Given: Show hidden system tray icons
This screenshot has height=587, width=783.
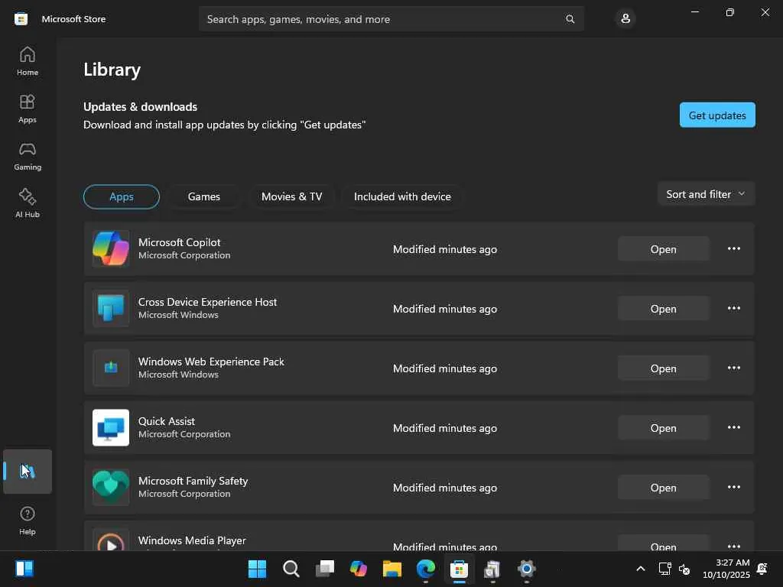Looking at the screenshot, I should tap(641, 569).
